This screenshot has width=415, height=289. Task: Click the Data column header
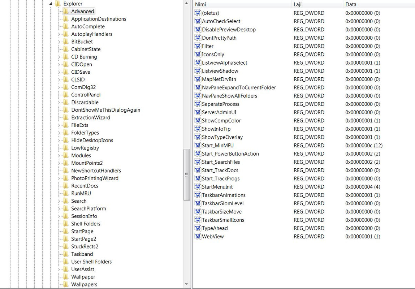point(379,4)
